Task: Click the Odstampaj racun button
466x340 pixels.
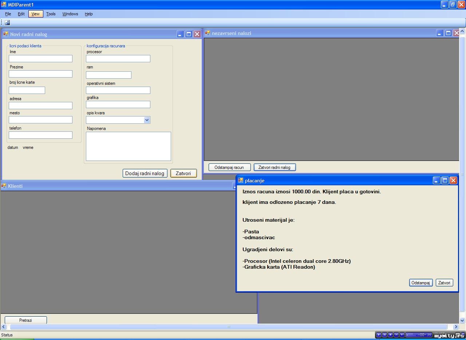Action: click(x=229, y=167)
